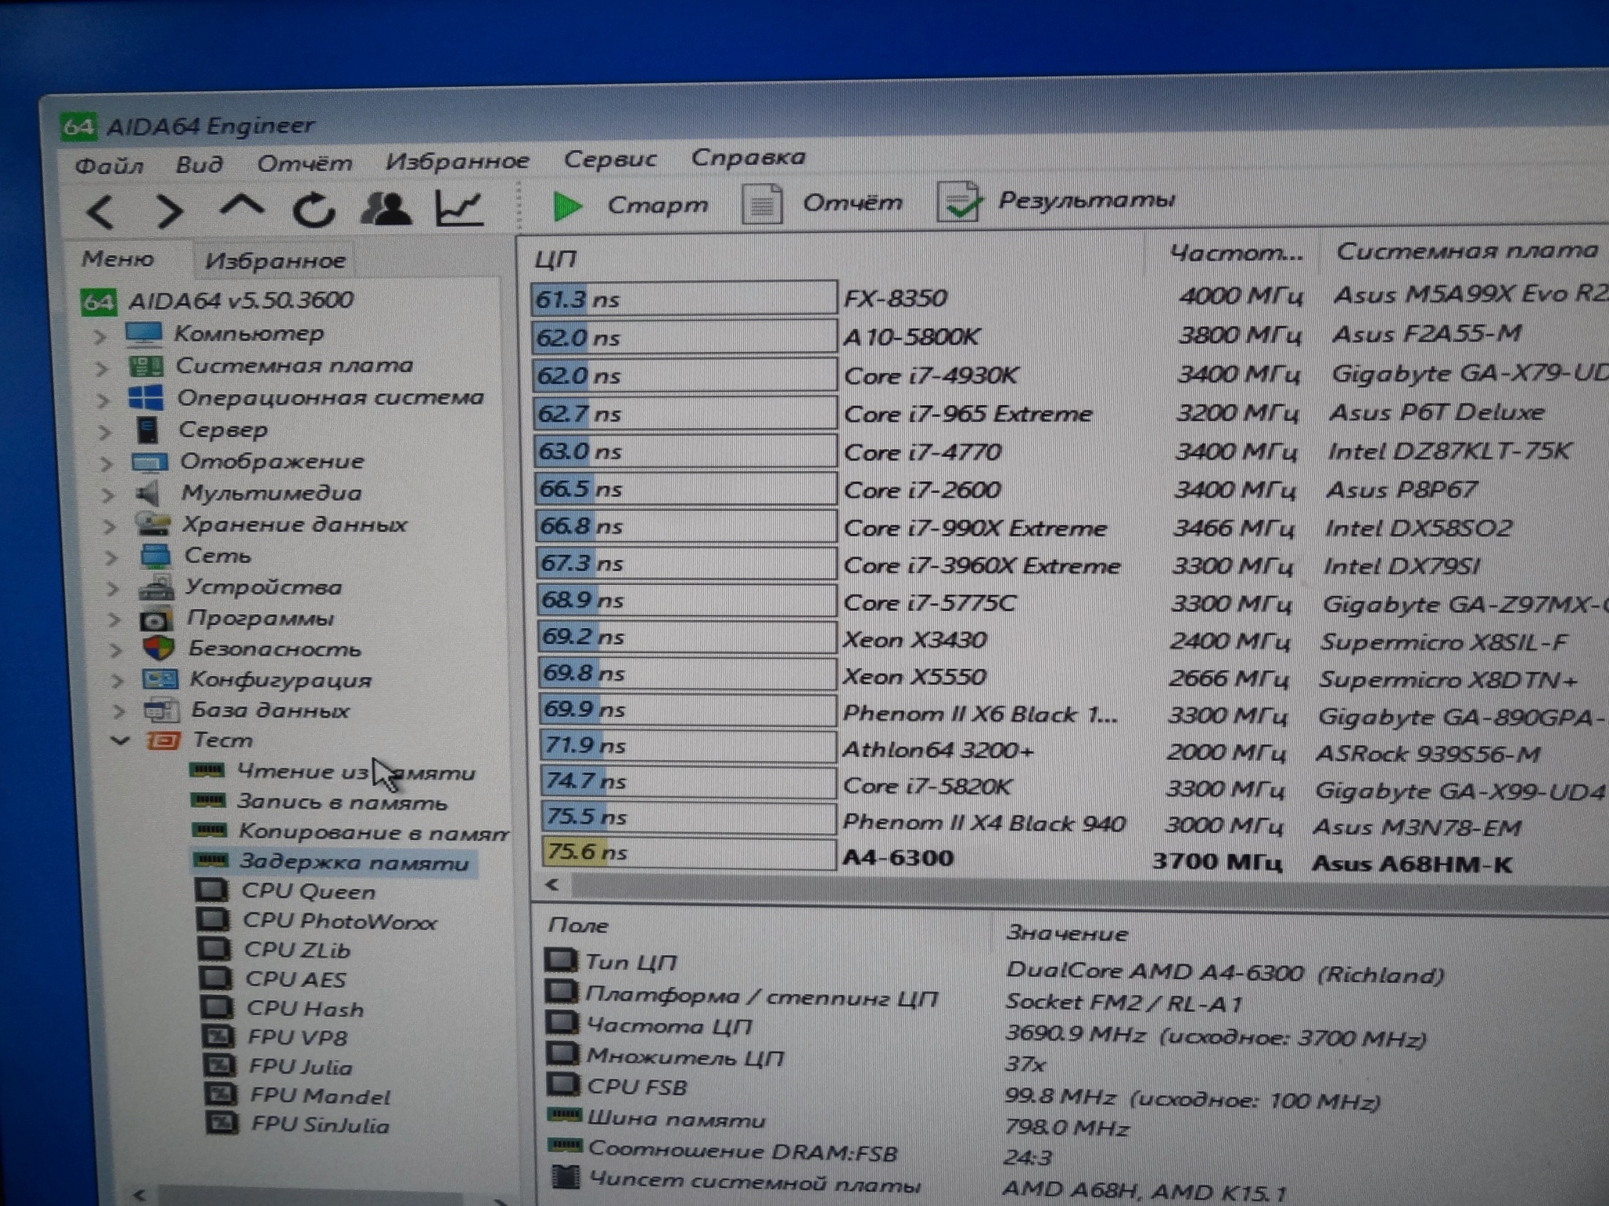Select the FX-8350 61.3 ns result row
Image resolution: width=1609 pixels, height=1206 pixels.
pyautogui.click(x=1069, y=297)
